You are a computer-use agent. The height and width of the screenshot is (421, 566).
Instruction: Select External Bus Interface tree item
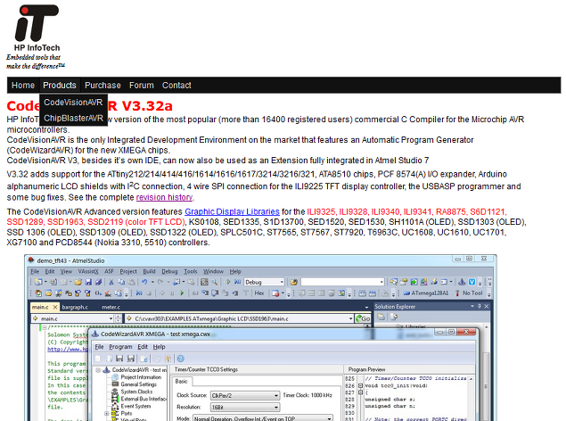(x=144, y=399)
